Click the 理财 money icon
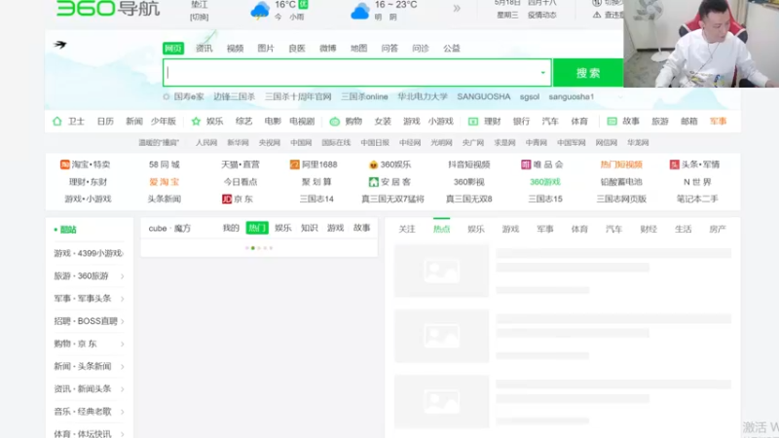779x438 pixels. (473, 121)
